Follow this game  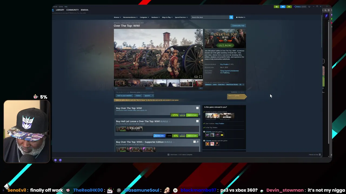click(x=138, y=96)
